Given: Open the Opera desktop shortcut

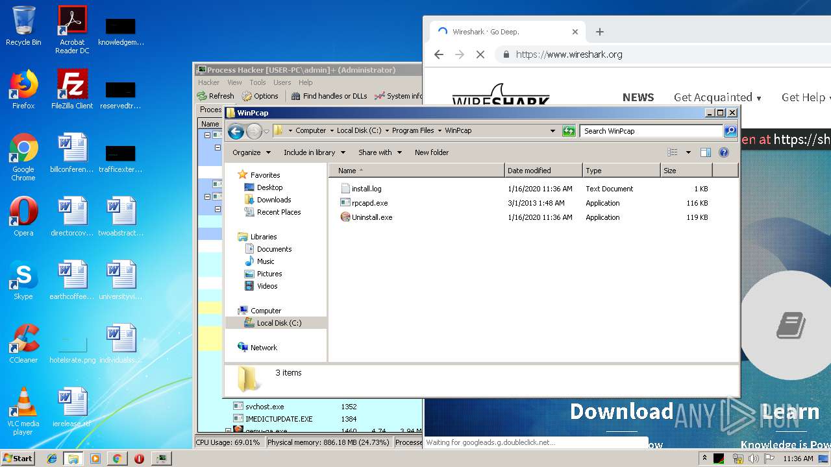Looking at the screenshot, I should click(x=23, y=217).
